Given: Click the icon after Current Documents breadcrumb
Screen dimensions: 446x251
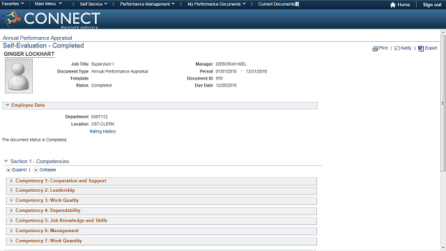Looking at the screenshot, I should [x=298, y=4].
